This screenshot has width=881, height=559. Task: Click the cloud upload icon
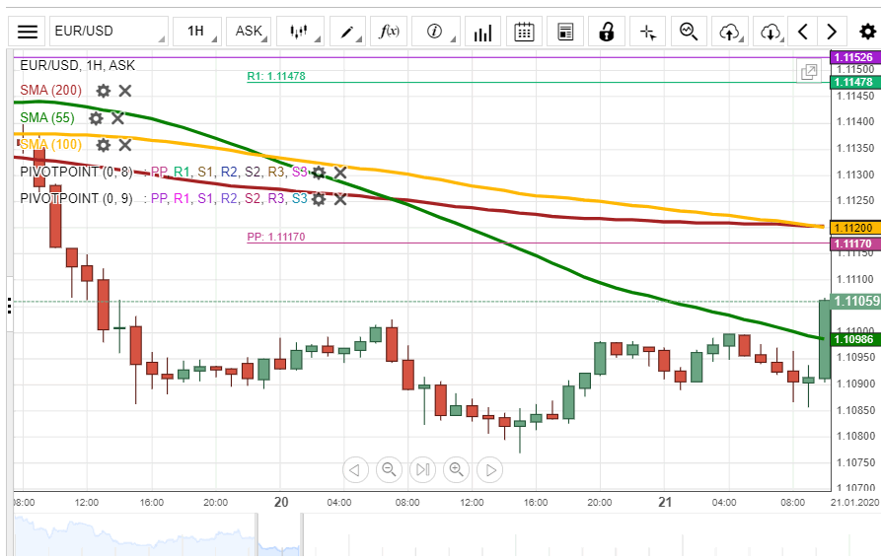[x=729, y=32]
